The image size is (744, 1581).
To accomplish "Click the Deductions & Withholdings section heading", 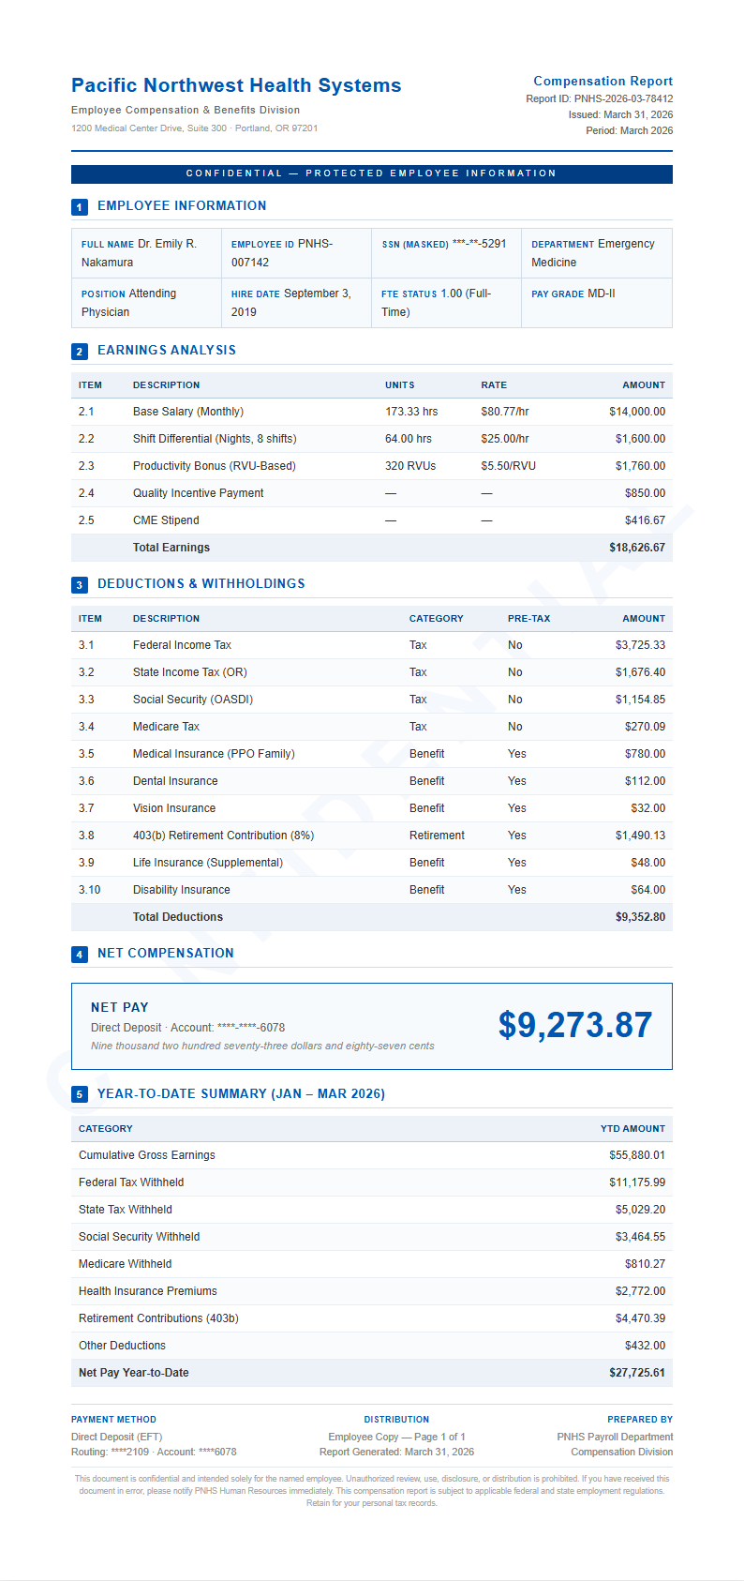I will click(x=201, y=584).
